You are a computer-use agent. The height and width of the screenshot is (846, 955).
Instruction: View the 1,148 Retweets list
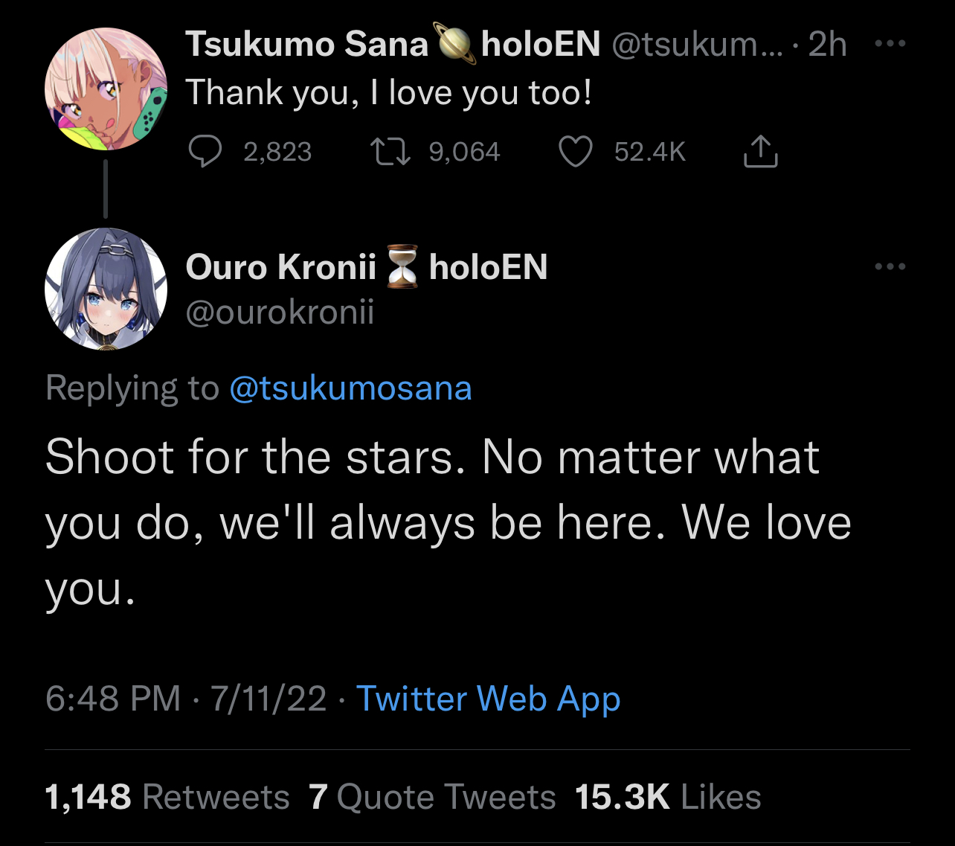coord(167,797)
